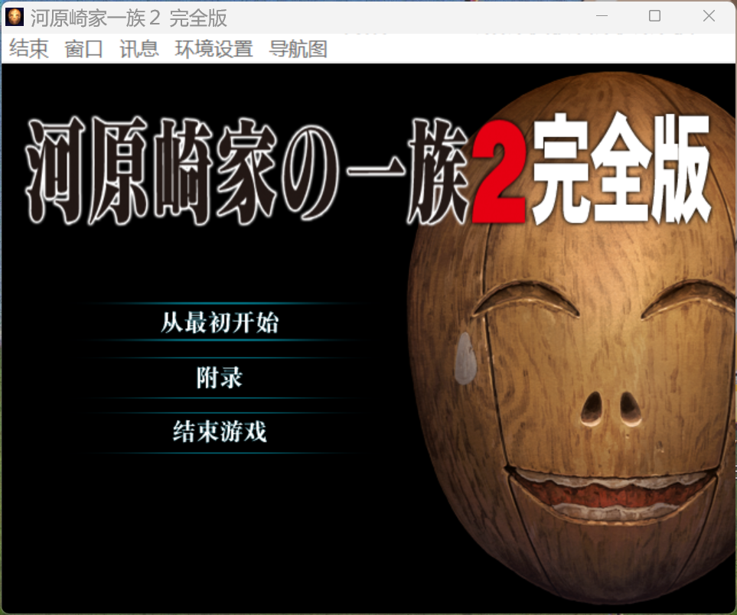Open the 导航图 menu
Screen dimensions: 737x615
click(298, 49)
